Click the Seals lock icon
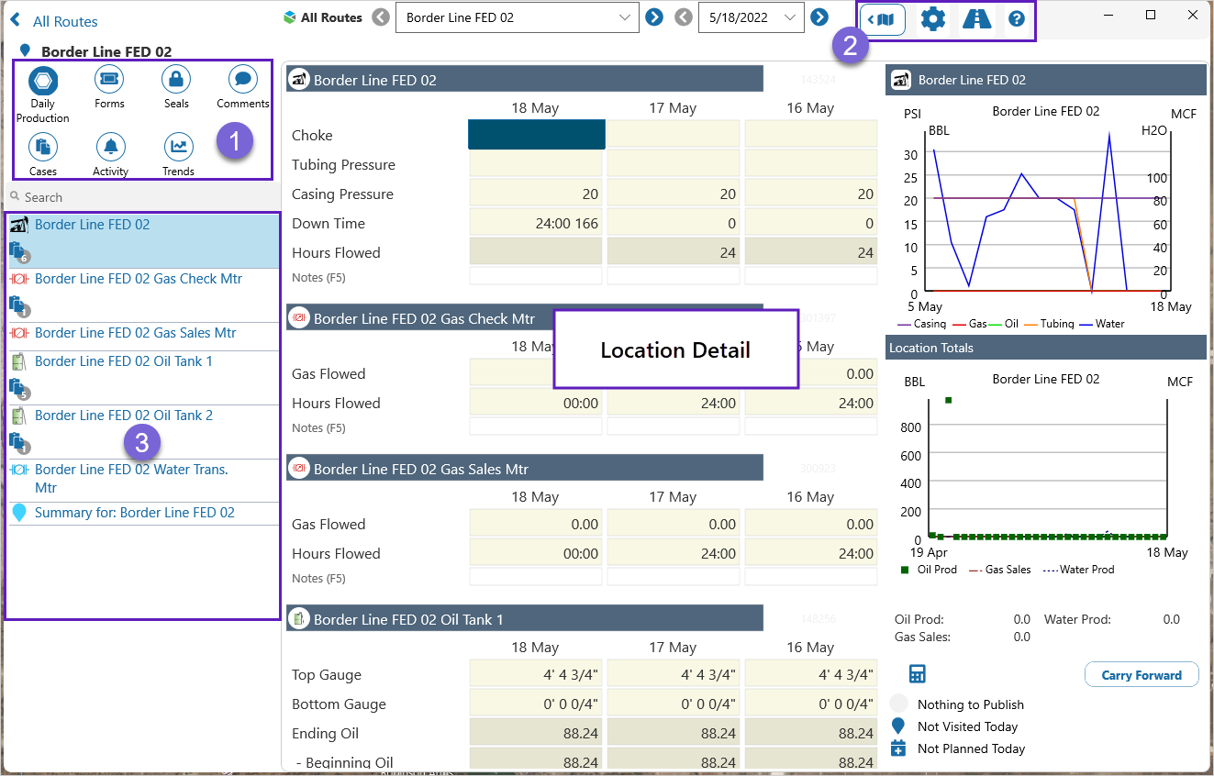The image size is (1214, 776). 176,80
